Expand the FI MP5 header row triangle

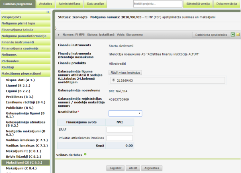[59, 35]
